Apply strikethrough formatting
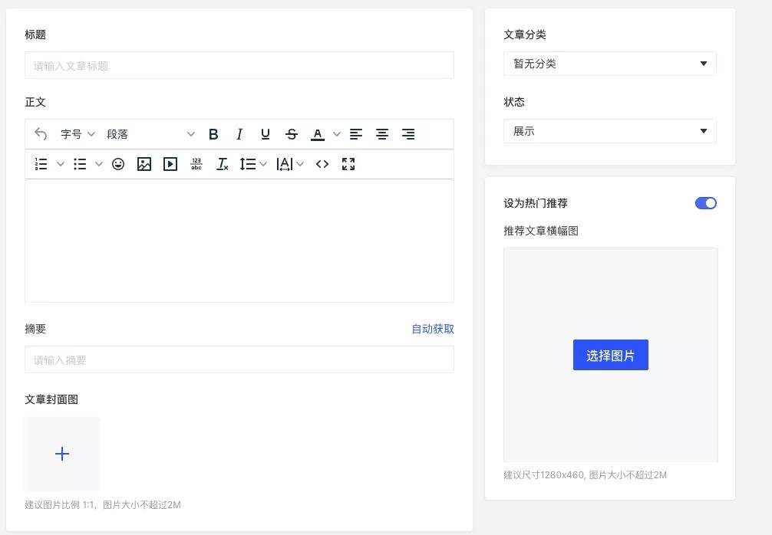 [x=292, y=134]
